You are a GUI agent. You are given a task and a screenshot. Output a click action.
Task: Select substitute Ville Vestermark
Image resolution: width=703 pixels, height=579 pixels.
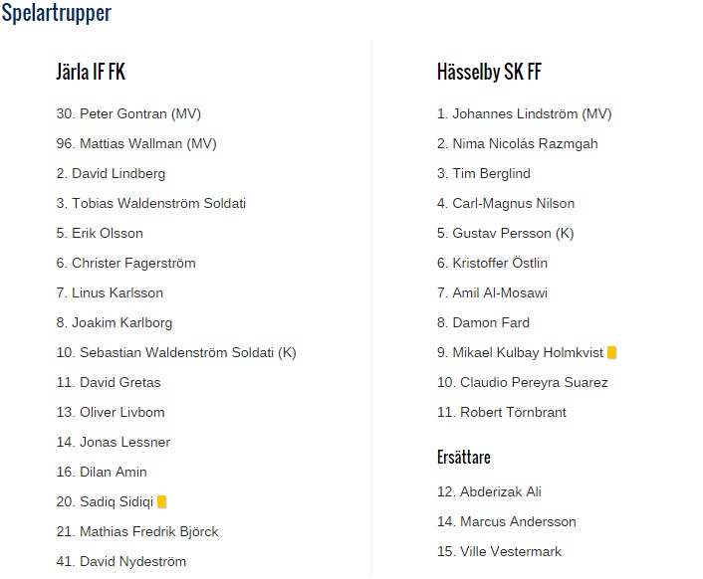[499, 551]
